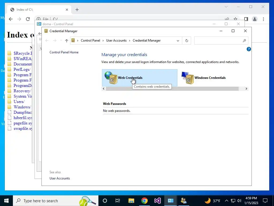Viewport: 274px width, 206px height.
Task: Open Chrome three-dot menu
Action: click(263, 19)
